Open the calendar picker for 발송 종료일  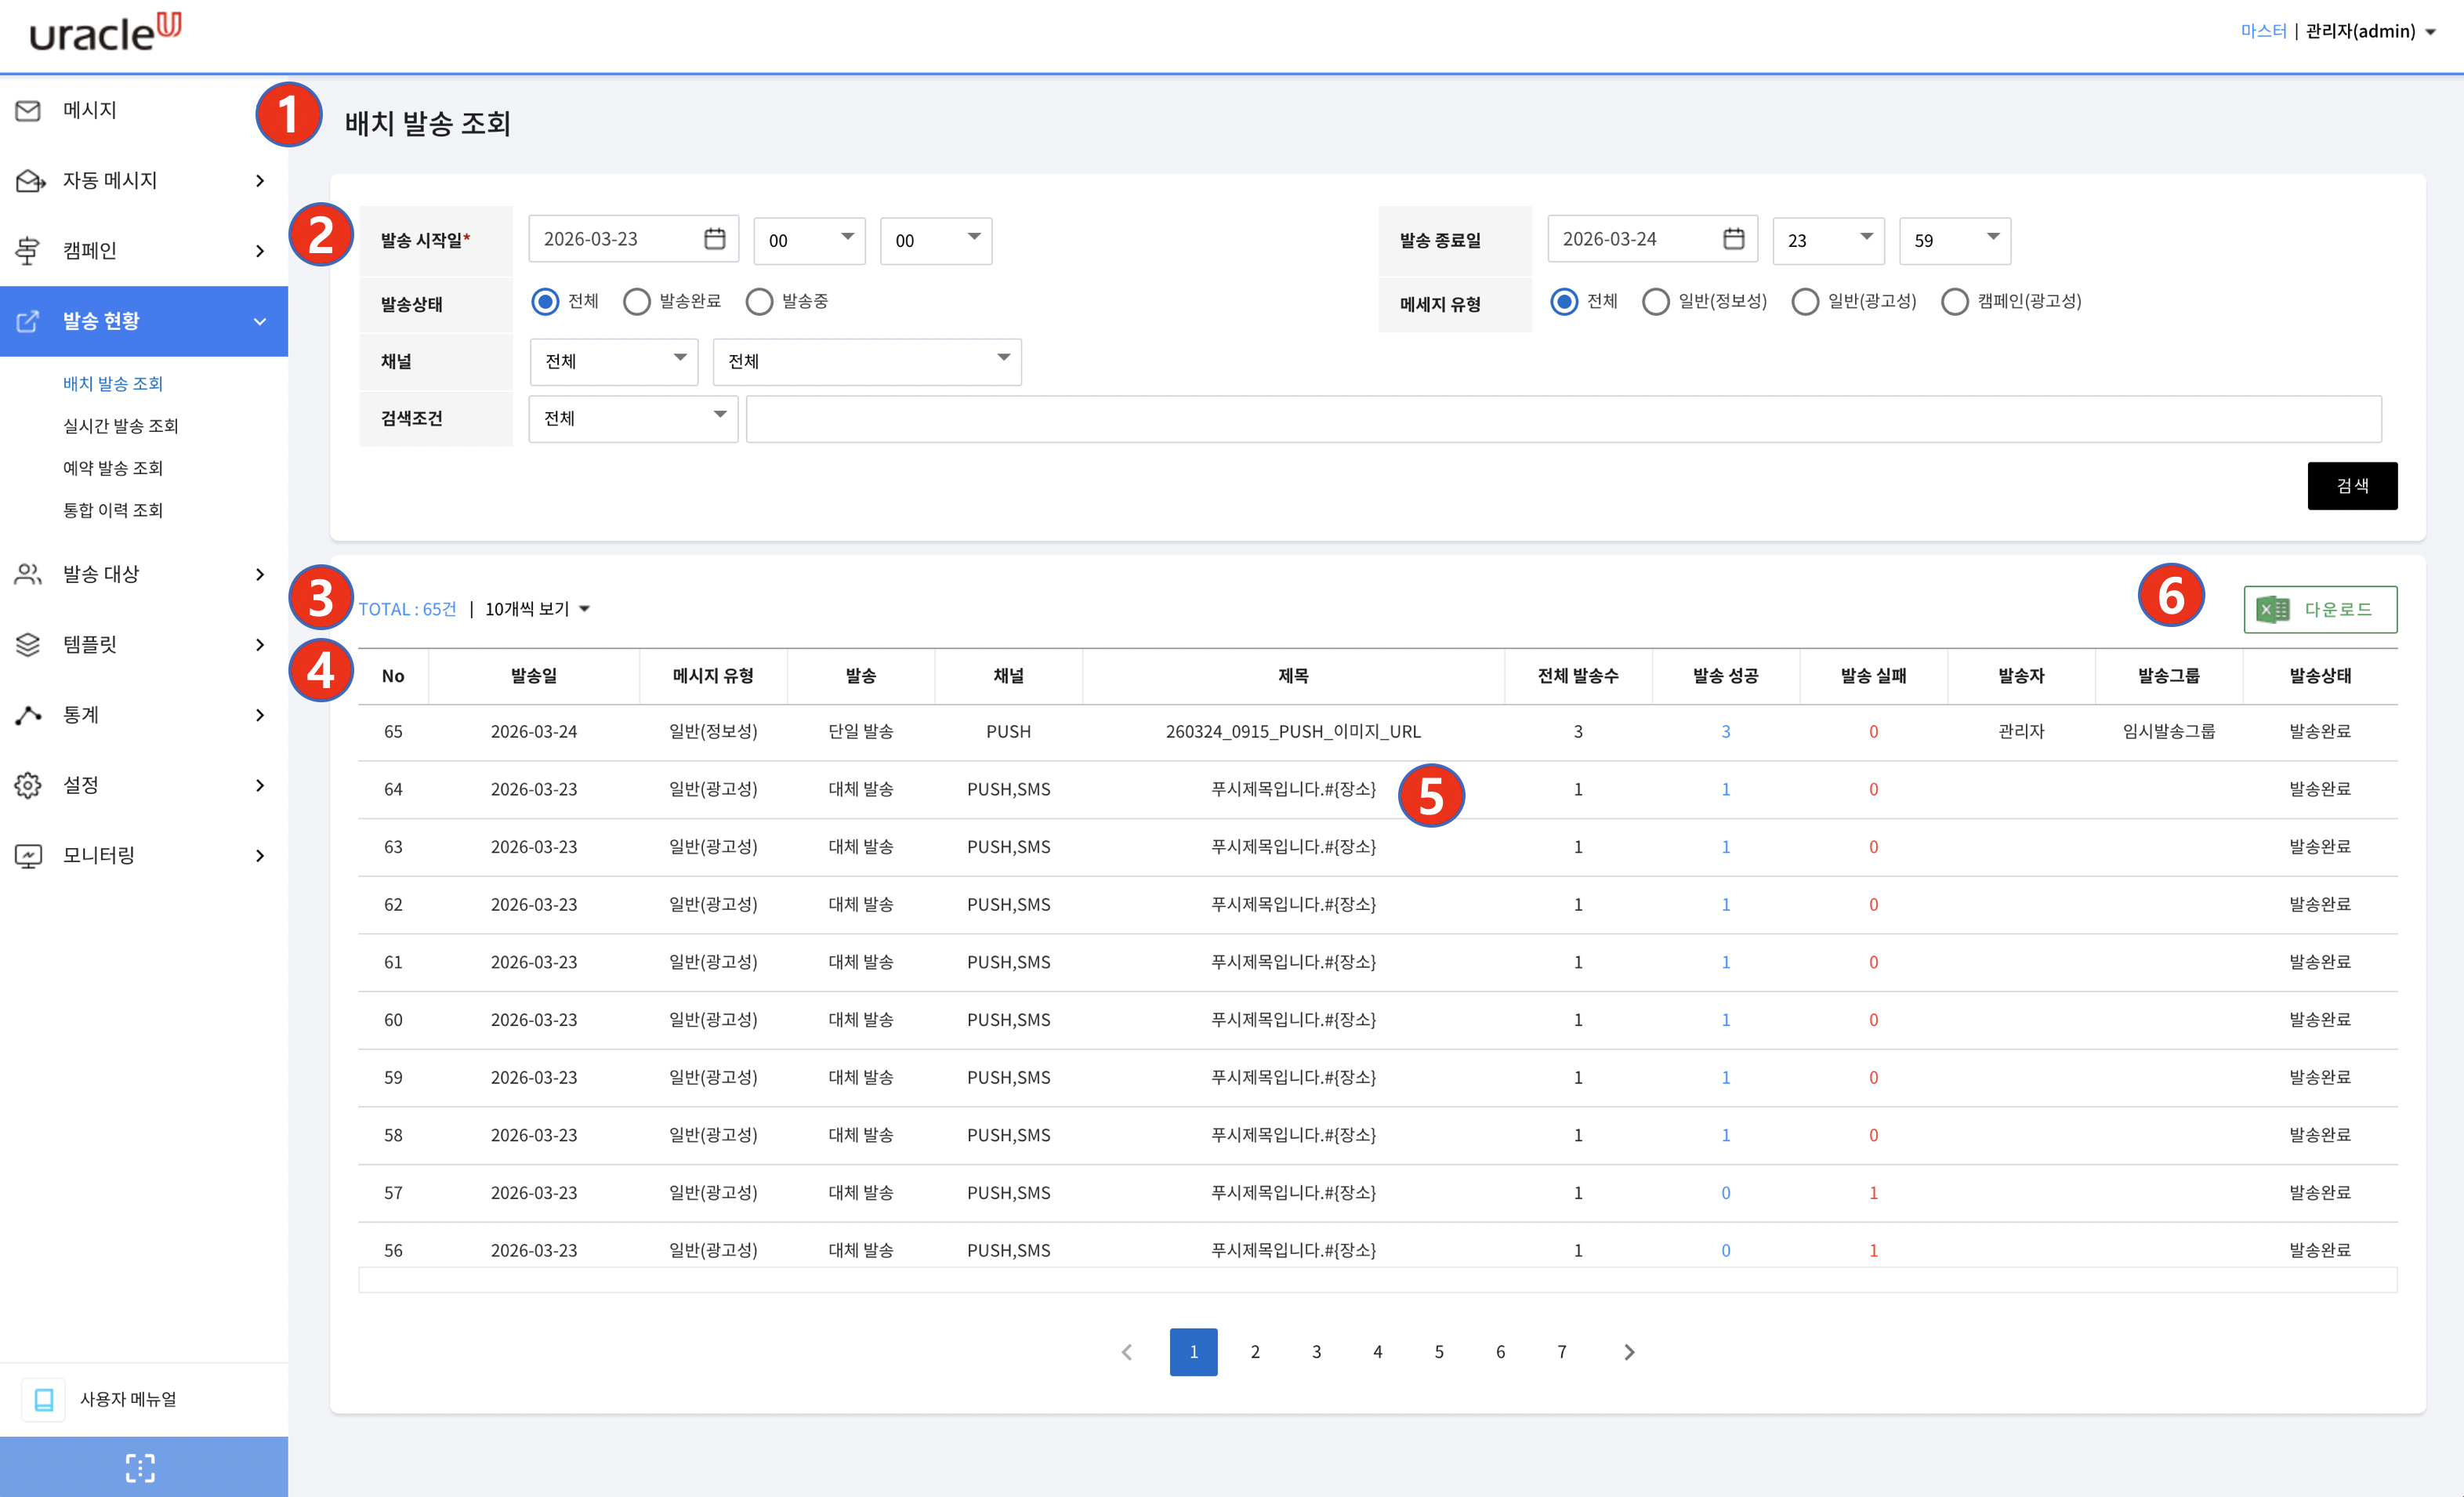[1733, 239]
